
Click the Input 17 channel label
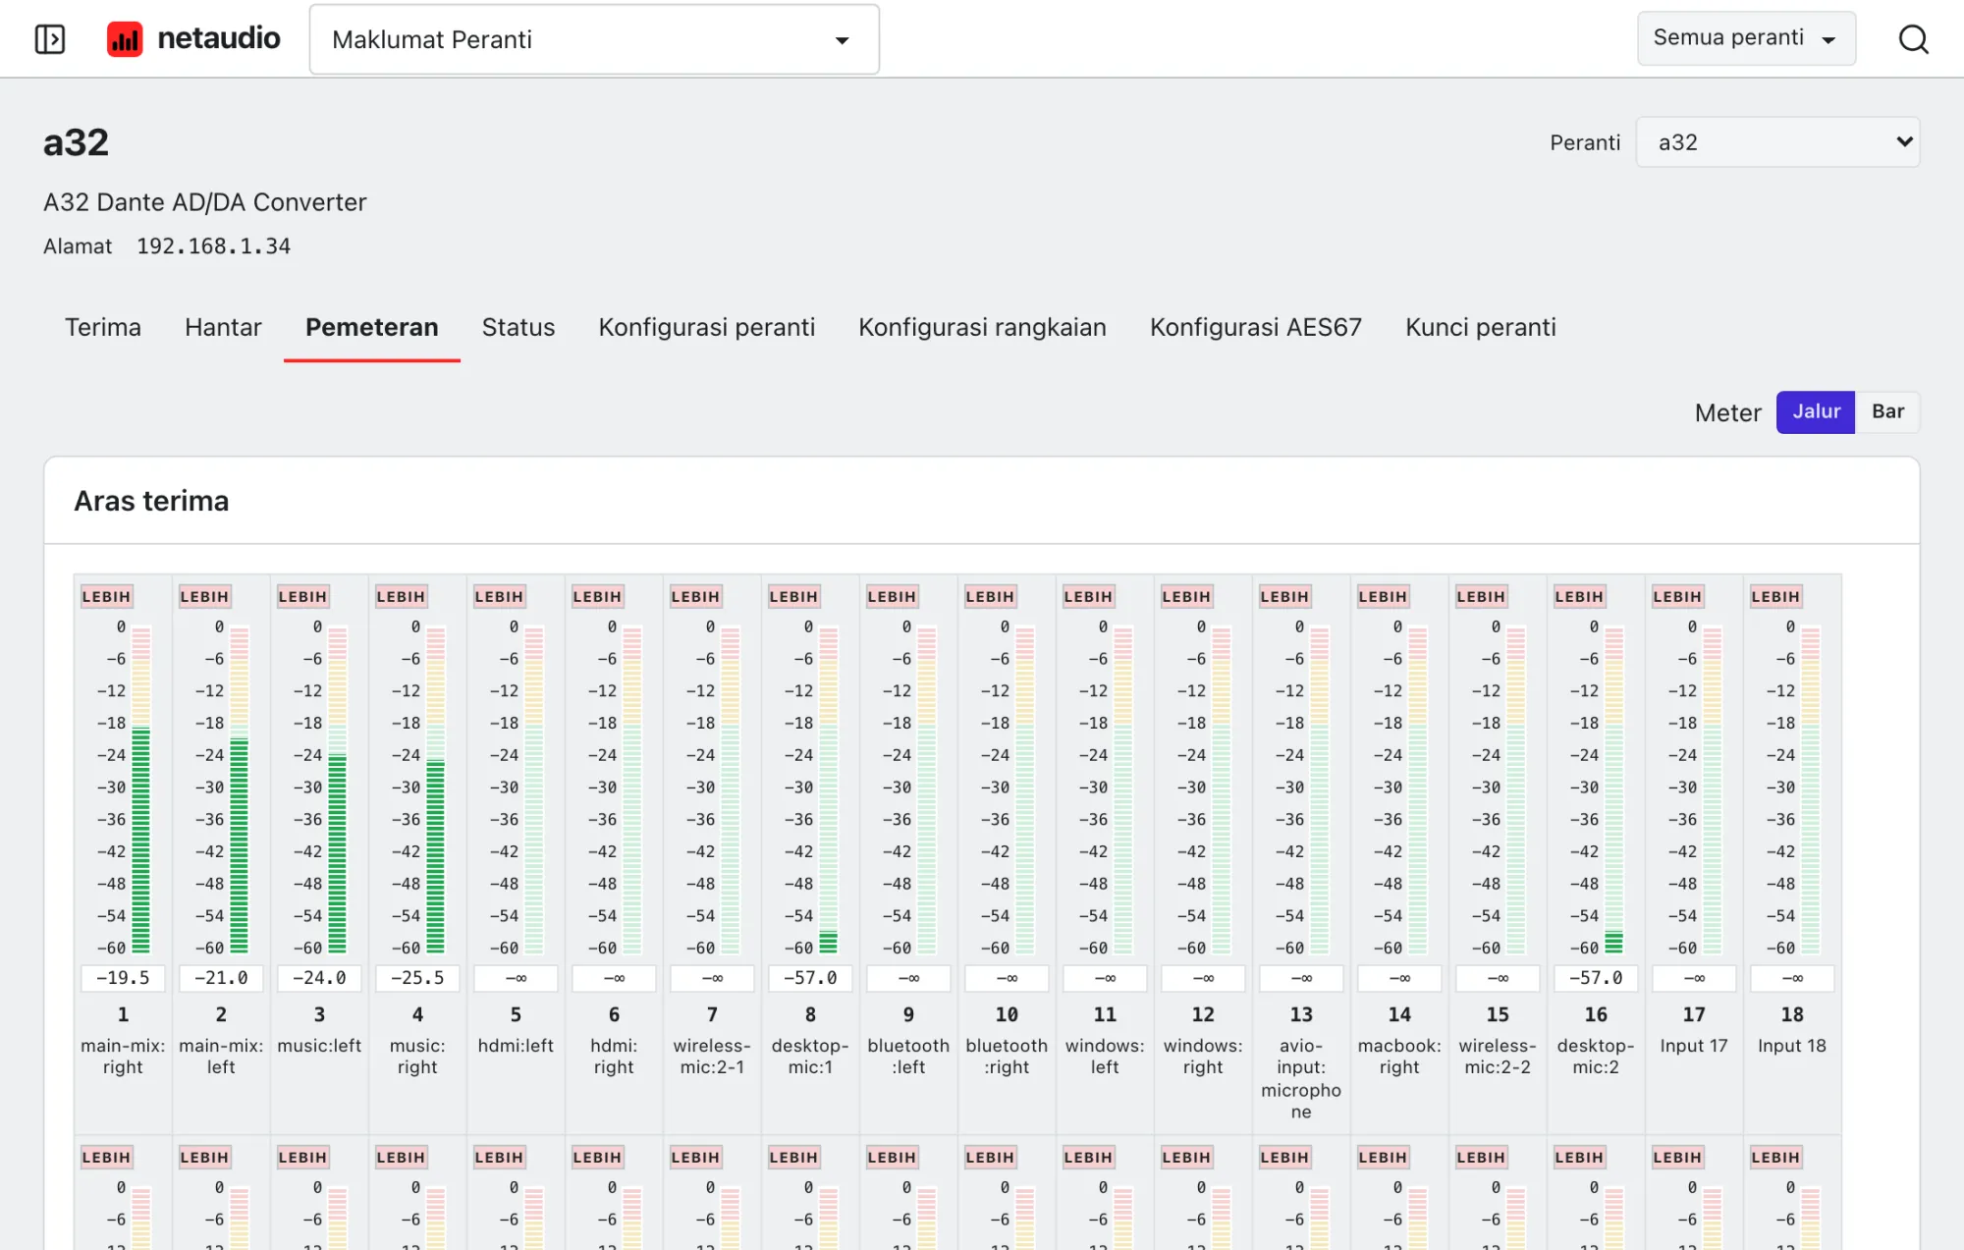[x=1694, y=1046]
